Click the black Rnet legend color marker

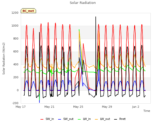point(116,119)
